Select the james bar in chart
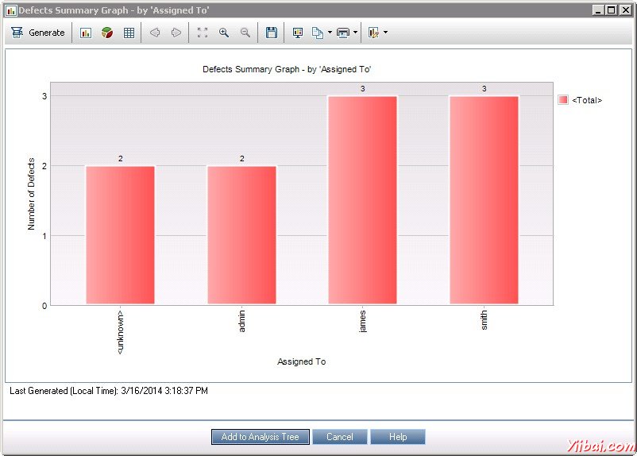This screenshot has height=456, width=637. pos(362,199)
